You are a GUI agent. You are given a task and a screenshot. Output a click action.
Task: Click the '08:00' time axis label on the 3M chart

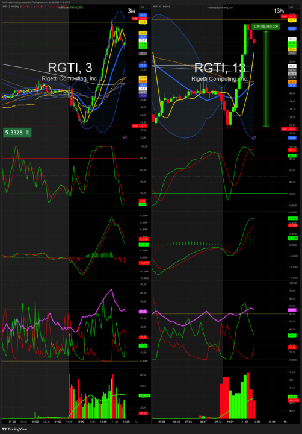(35, 421)
